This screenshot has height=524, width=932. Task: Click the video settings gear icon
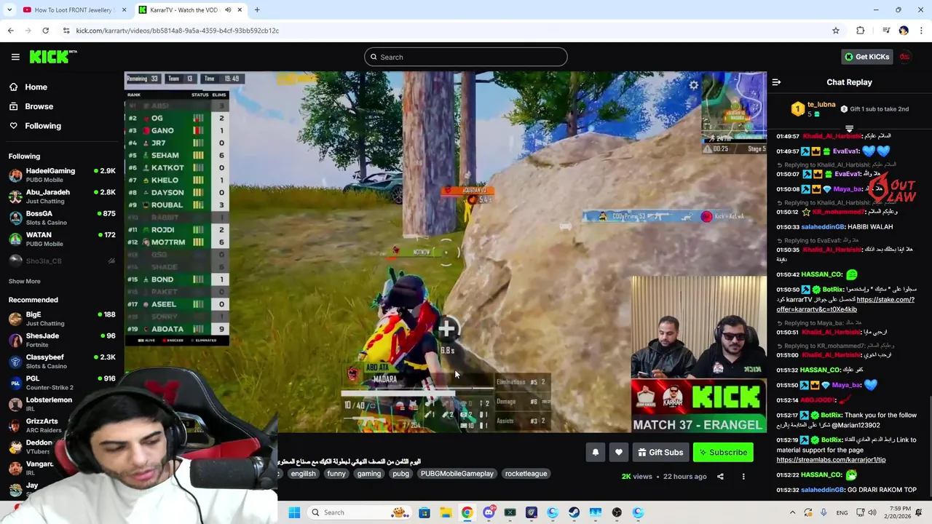click(x=694, y=86)
